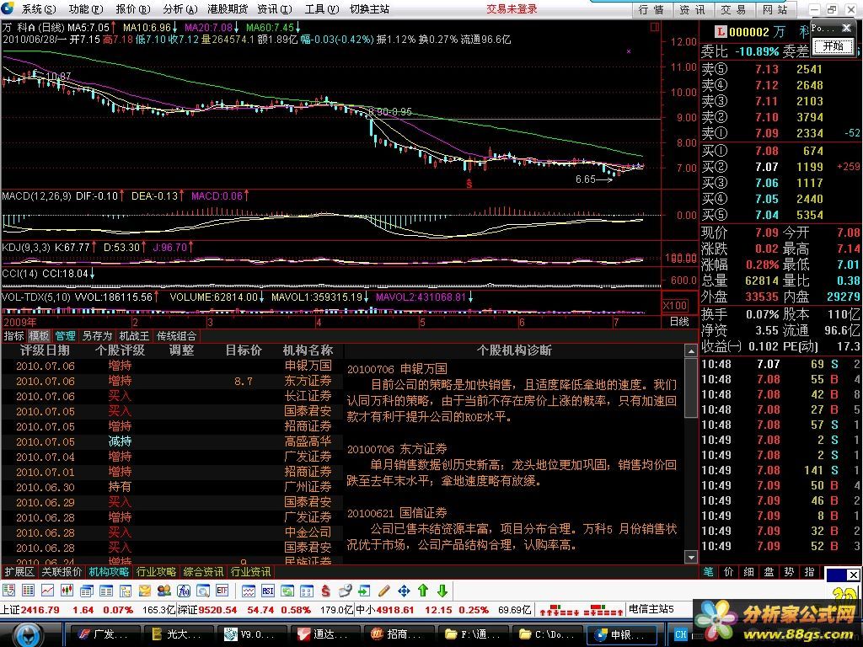Click the red dollar sign icon

[326, 591]
